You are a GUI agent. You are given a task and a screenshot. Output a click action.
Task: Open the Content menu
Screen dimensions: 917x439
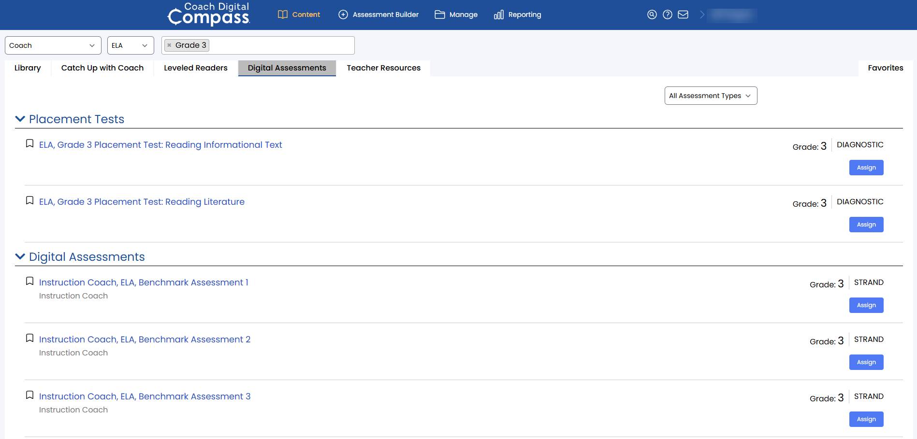click(299, 14)
